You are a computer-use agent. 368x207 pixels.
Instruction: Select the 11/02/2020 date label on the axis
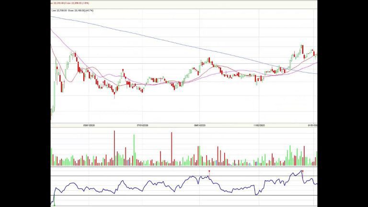click(259, 126)
